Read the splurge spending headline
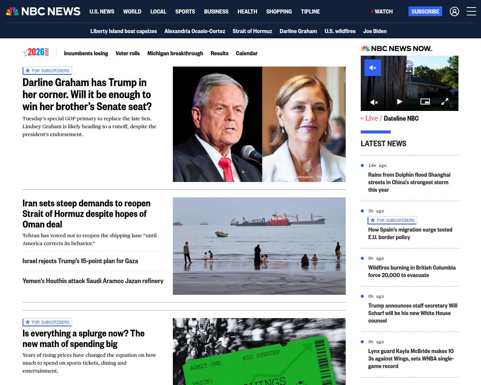The height and width of the screenshot is (385, 481). pyautogui.click(x=83, y=338)
